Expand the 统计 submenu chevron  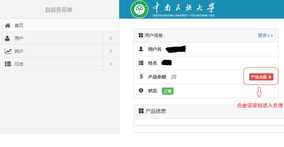(111, 51)
